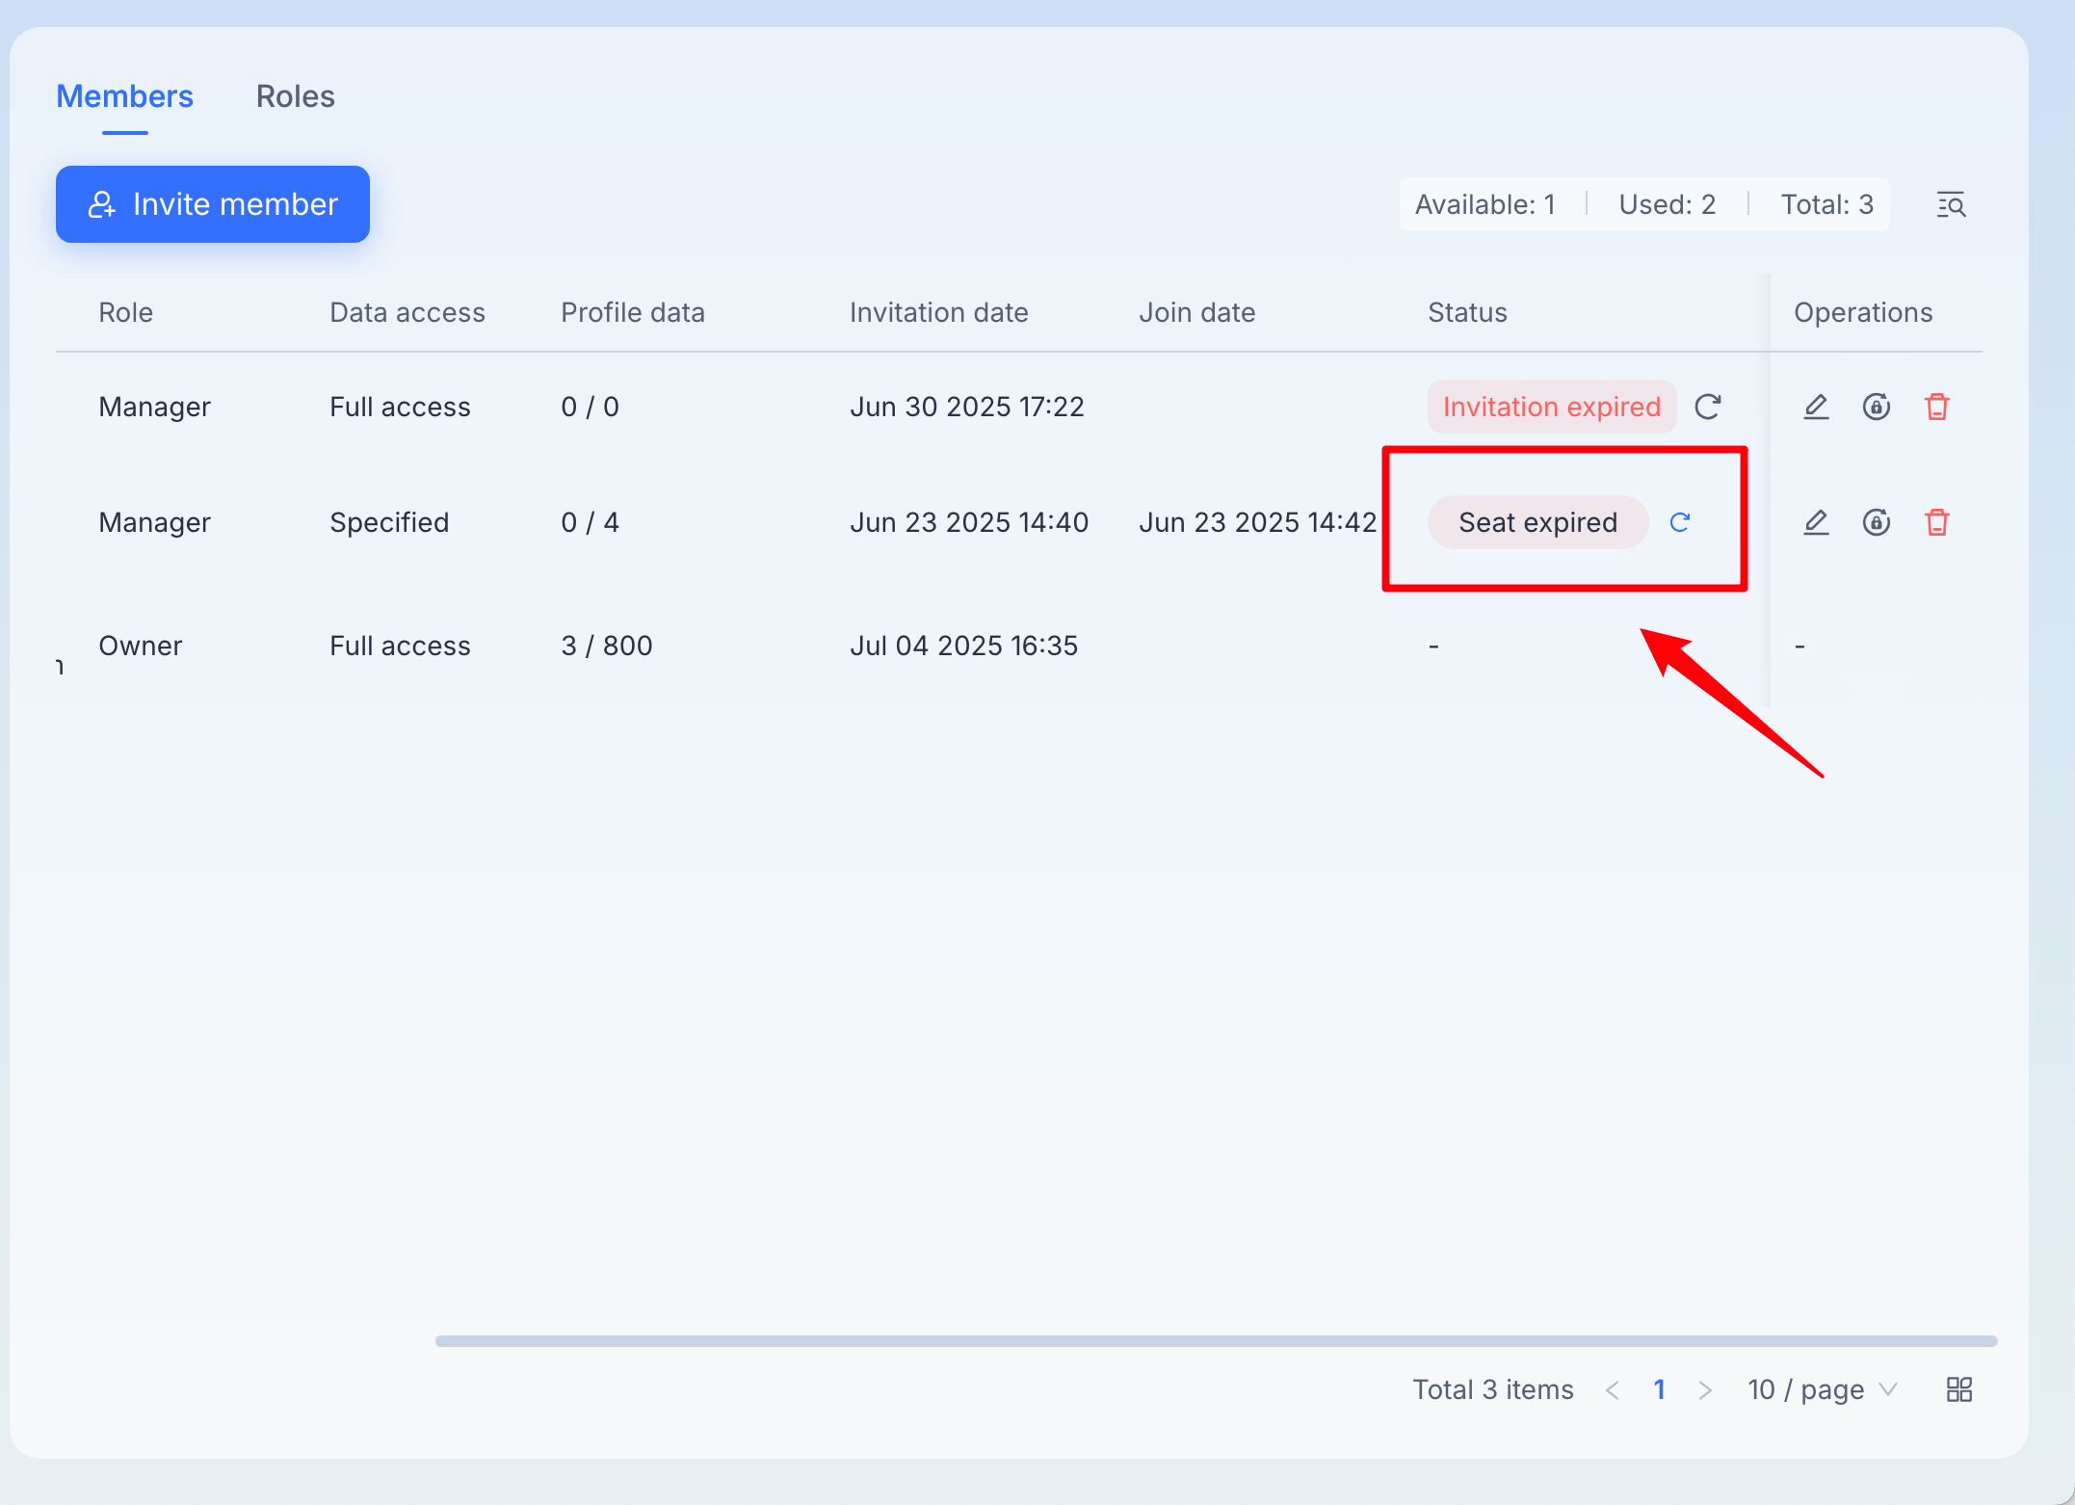Click the Jun 23 2025 14:40 invitation date
The height and width of the screenshot is (1505, 2075).
tap(969, 522)
